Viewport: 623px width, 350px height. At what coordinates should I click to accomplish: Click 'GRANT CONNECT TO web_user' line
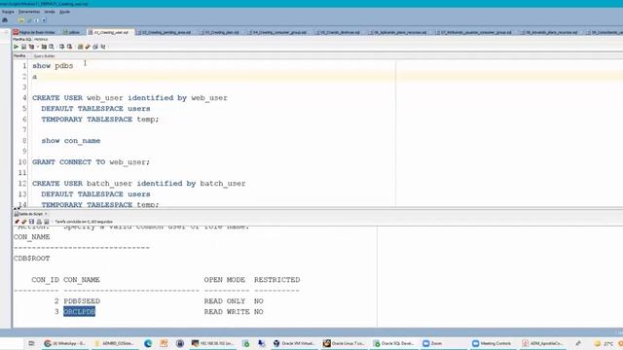click(91, 162)
